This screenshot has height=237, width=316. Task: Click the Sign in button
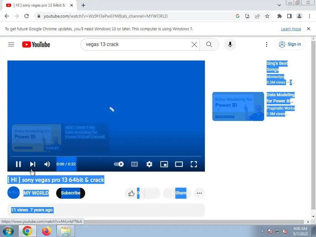pos(290,44)
